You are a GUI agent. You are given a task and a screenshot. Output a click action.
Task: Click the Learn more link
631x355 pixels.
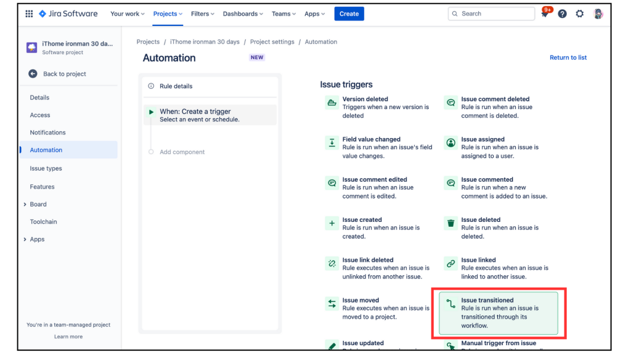(68, 337)
